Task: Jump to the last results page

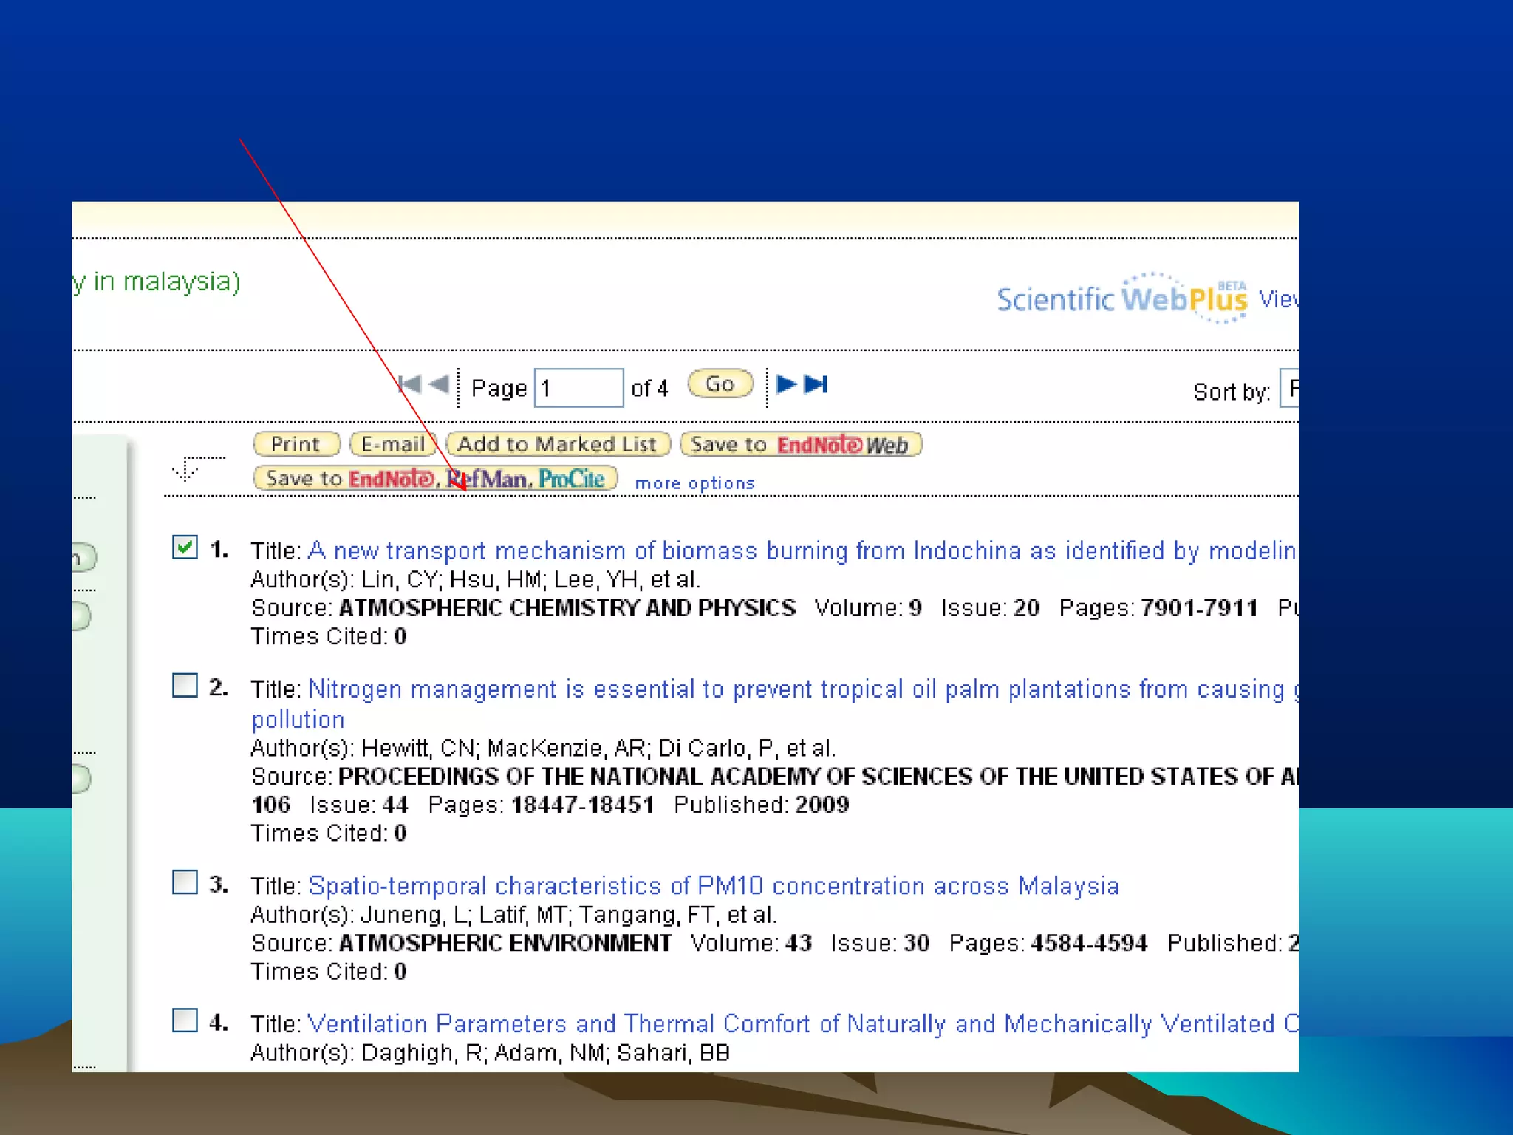Action: click(816, 384)
